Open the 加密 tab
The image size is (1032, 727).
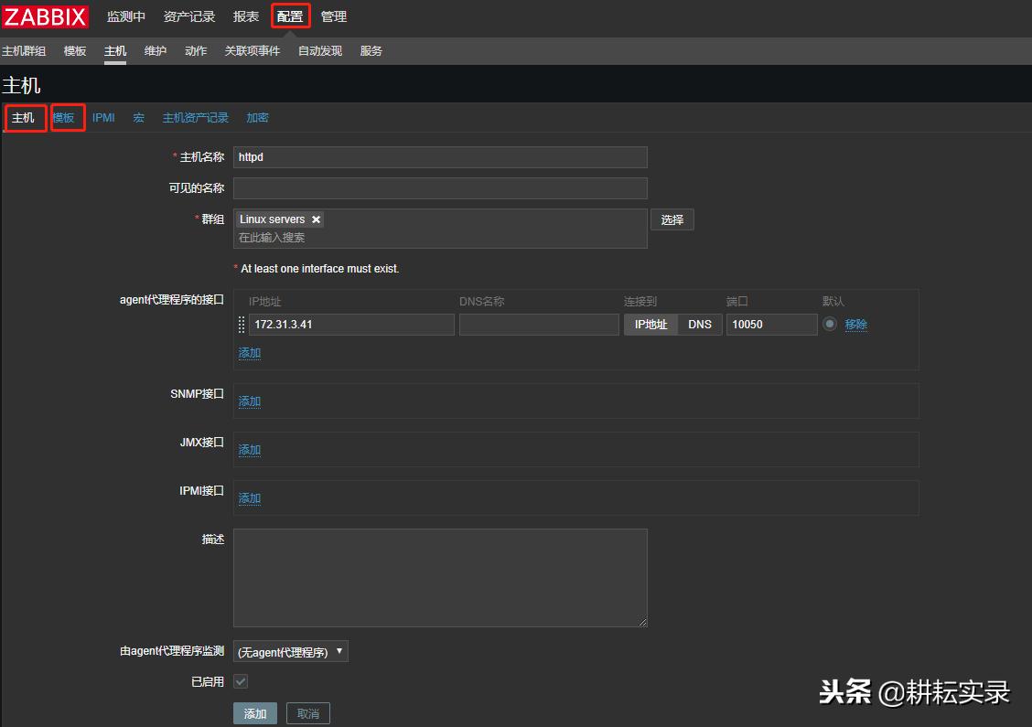pyautogui.click(x=257, y=117)
